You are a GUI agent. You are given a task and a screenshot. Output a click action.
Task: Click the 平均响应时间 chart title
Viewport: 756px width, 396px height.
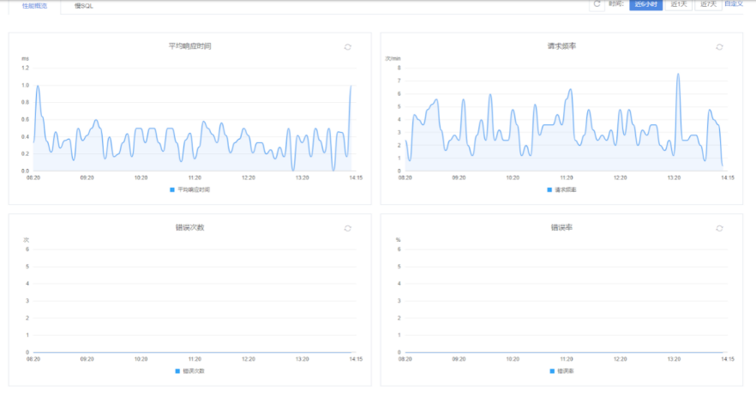pos(190,46)
